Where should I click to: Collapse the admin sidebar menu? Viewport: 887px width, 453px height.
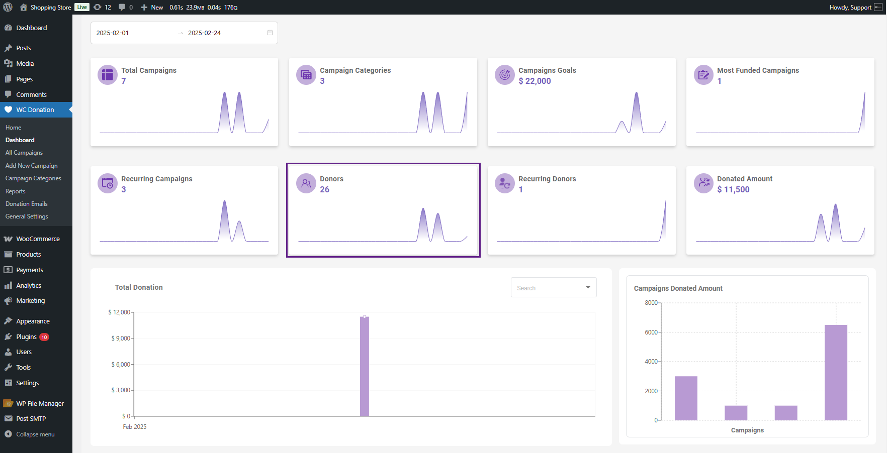[x=35, y=434]
